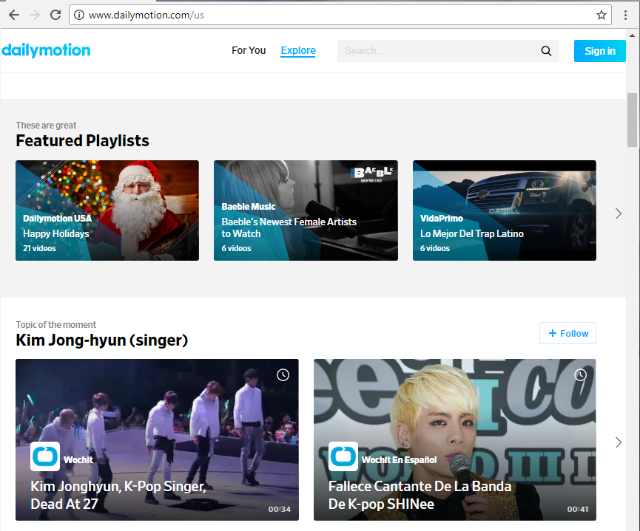Image resolution: width=640 pixels, height=531 pixels.
Task: Click the page vertical scrollbar thumb
Action: 632,120
